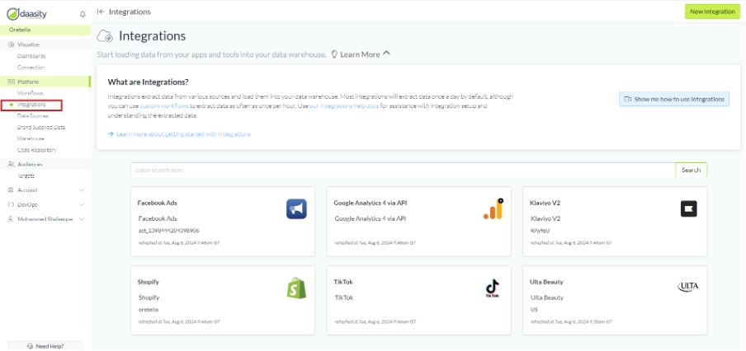Open Data Sources in the sidebar
The image size is (746, 351).
click(x=33, y=116)
